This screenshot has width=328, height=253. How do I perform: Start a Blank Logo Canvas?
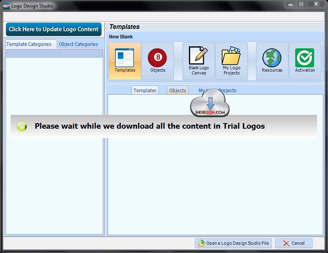tap(199, 61)
